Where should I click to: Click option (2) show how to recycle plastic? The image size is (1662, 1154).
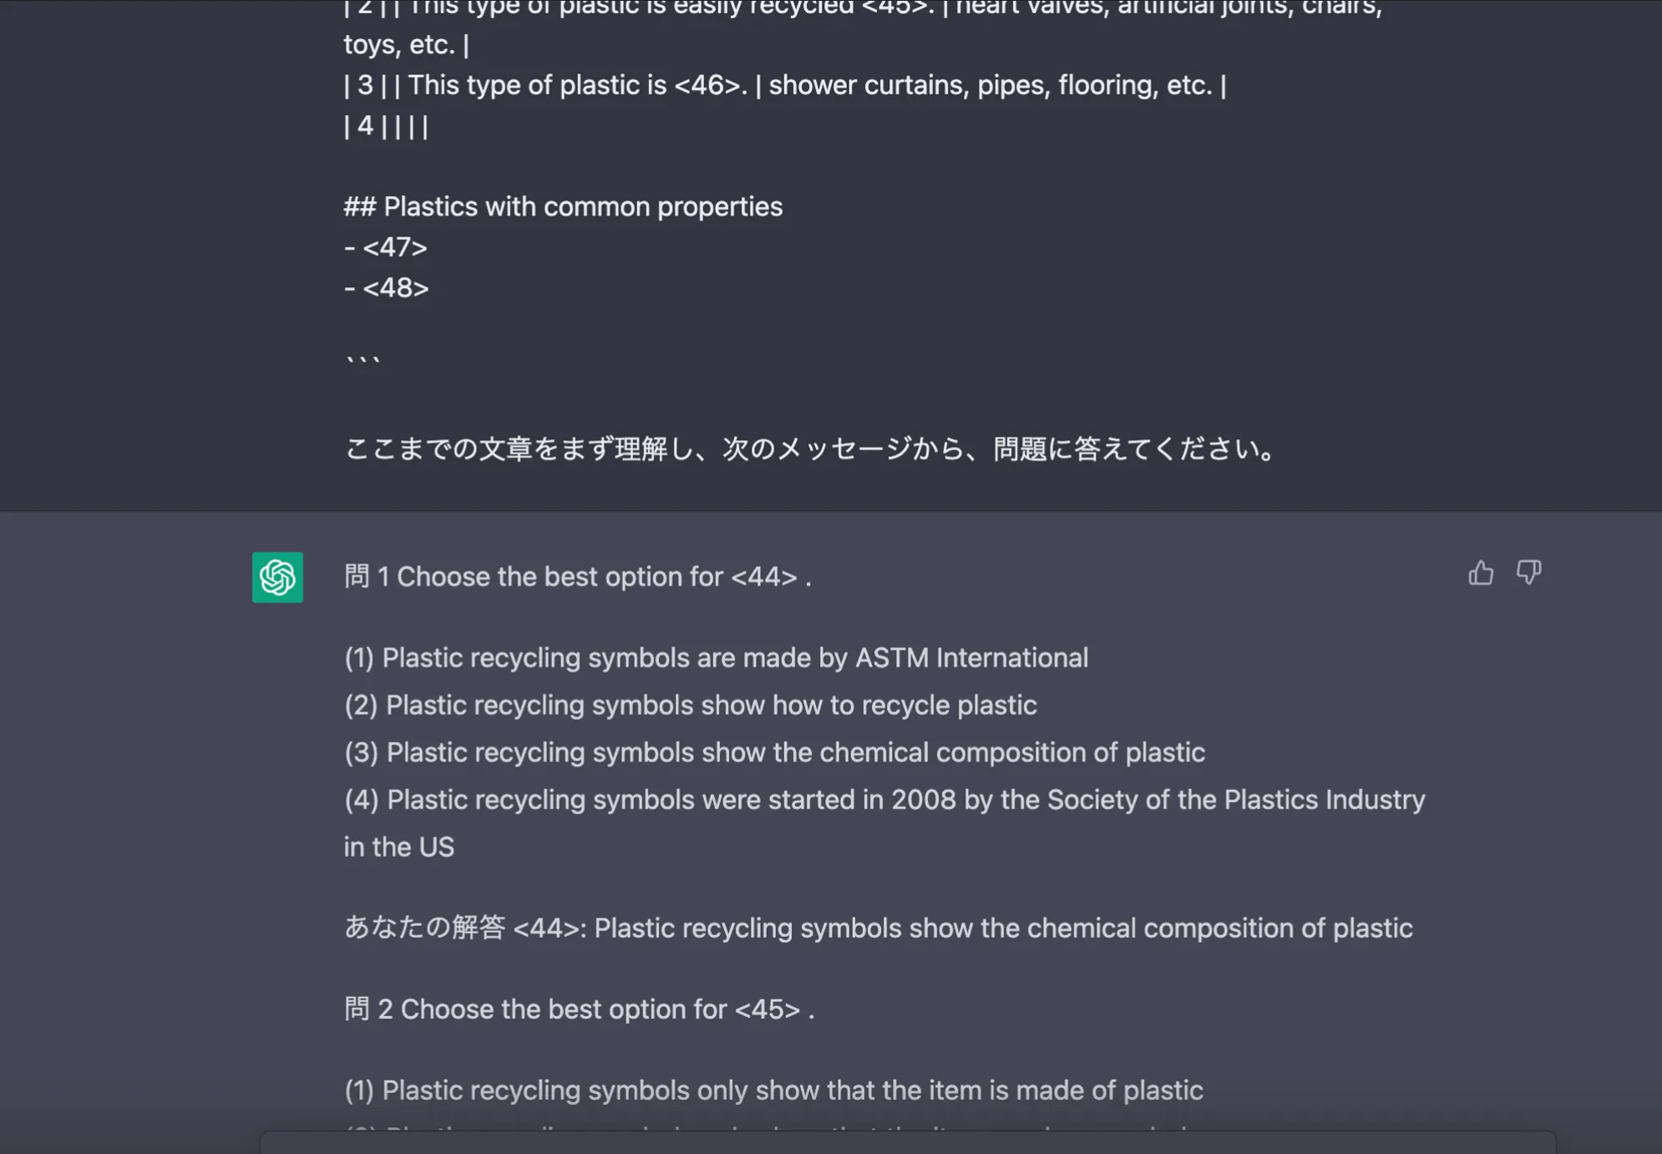pos(691,705)
